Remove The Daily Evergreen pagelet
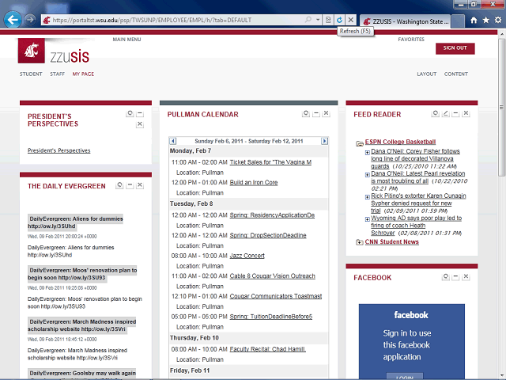This screenshot has height=380, width=506. 140,185
